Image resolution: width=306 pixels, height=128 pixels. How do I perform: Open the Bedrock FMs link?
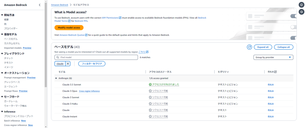point(81,21)
